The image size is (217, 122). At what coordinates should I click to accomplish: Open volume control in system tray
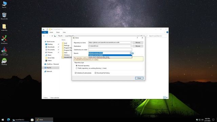click(202, 120)
